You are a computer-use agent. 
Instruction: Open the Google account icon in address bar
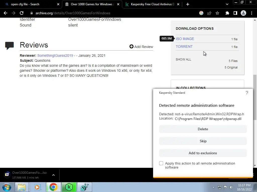201,13
